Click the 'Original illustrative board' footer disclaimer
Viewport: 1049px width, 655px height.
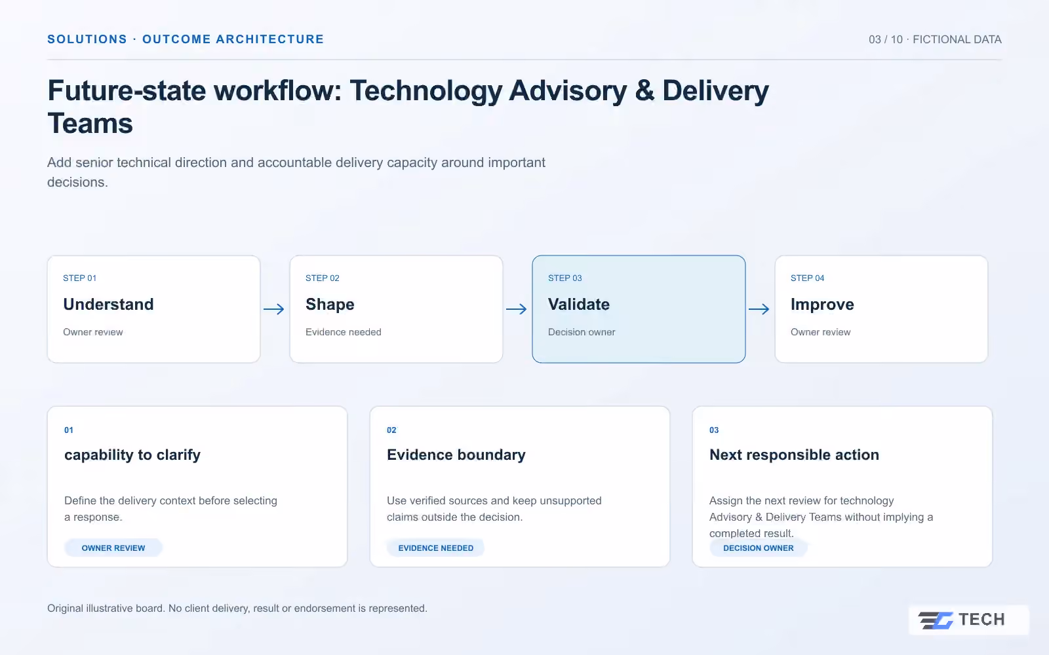click(237, 608)
